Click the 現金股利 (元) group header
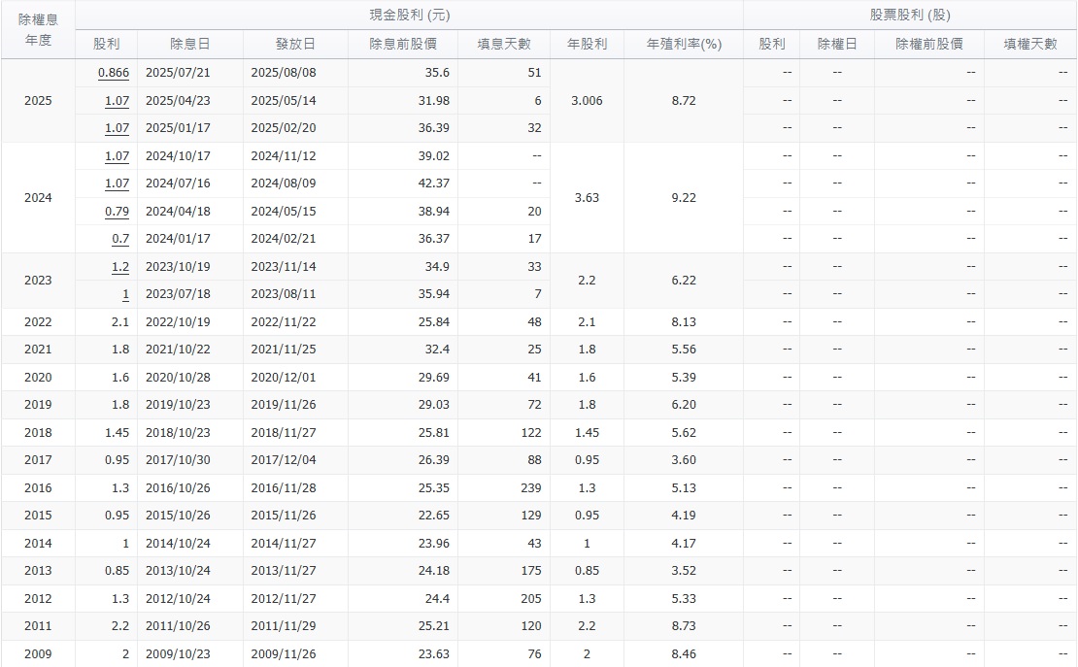The image size is (1078, 667). pyautogui.click(x=409, y=15)
